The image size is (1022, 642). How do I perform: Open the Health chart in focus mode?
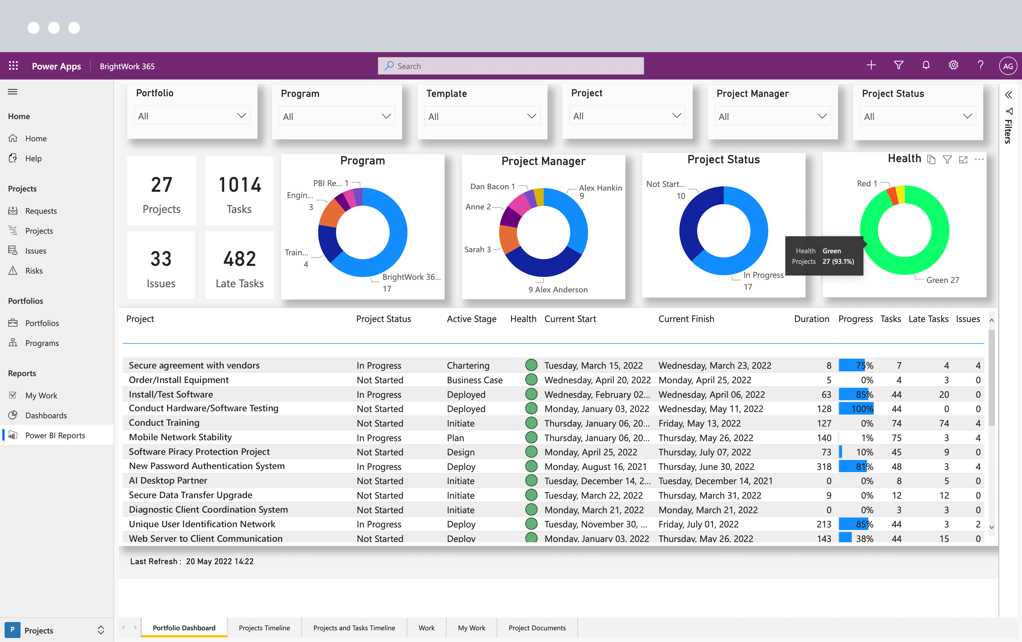point(963,160)
